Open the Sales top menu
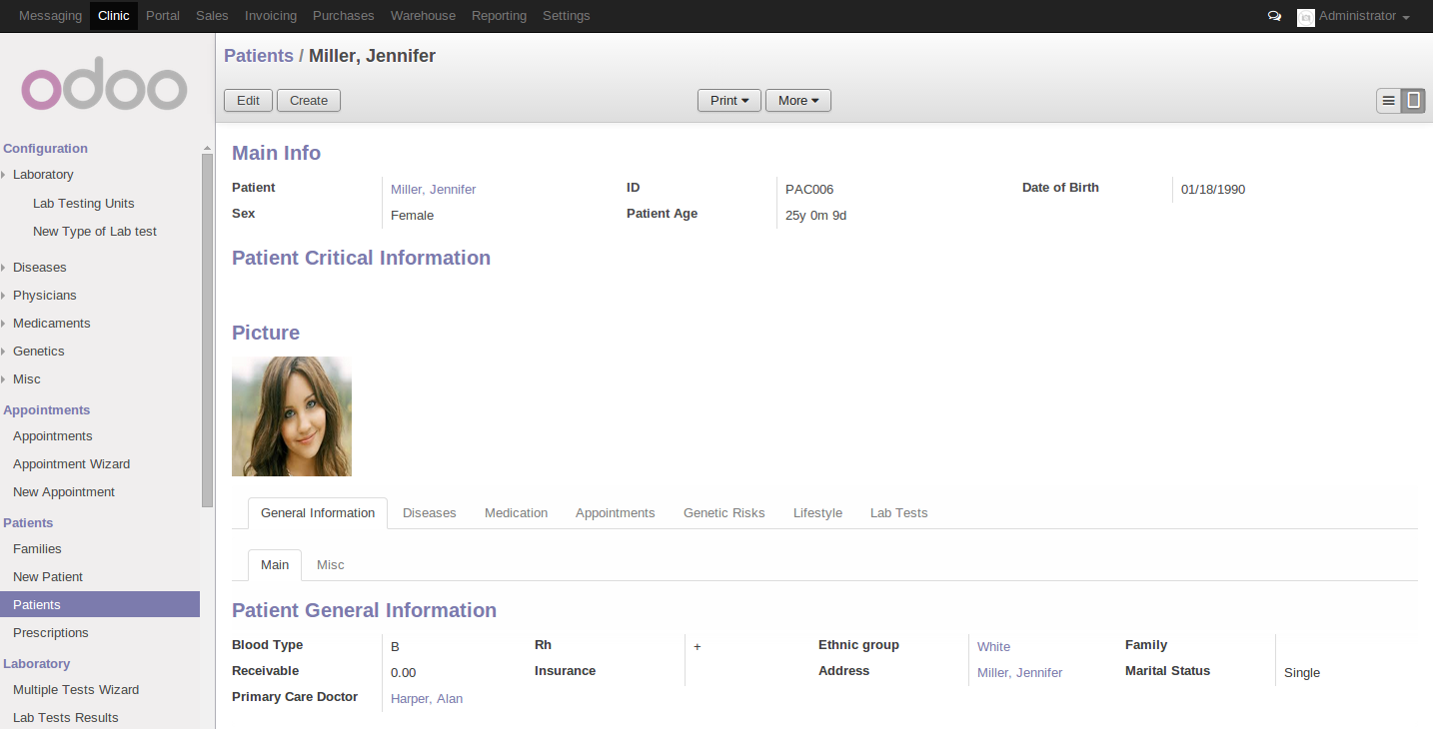 [212, 16]
